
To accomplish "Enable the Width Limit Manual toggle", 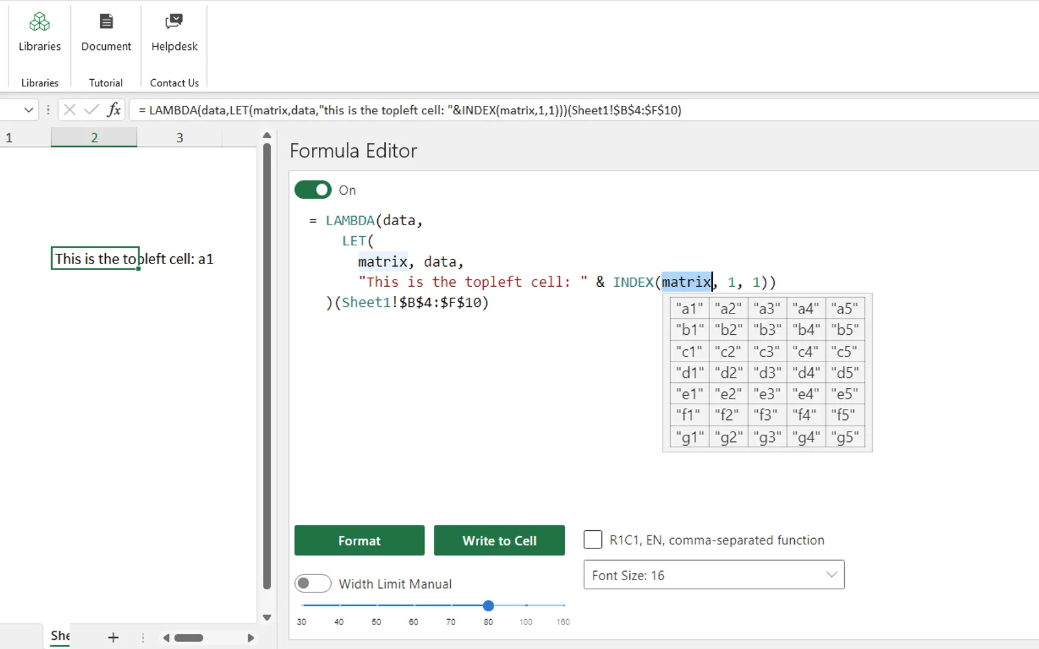I will (x=313, y=583).
